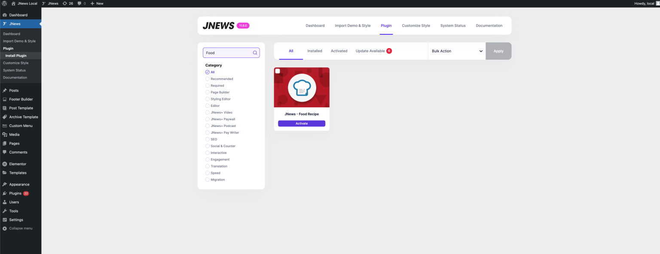
Task: Click the updates icon showing 26 updates
Action: click(x=67, y=3)
